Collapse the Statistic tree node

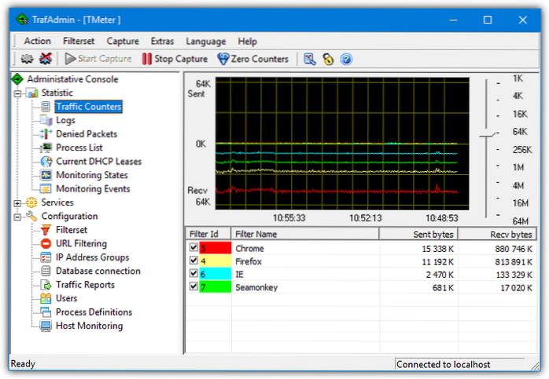click(x=17, y=93)
